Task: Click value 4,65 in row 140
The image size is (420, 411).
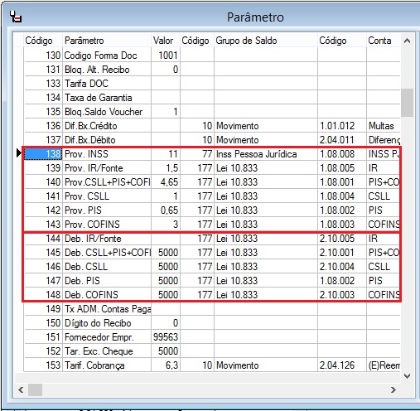Action: click(166, 182)
